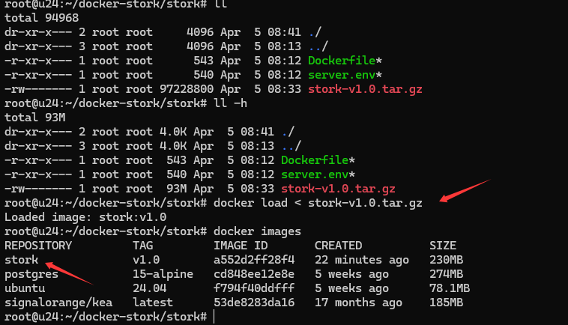Click the 540 size of server.env in the ll -h listing

pos(176,174)
